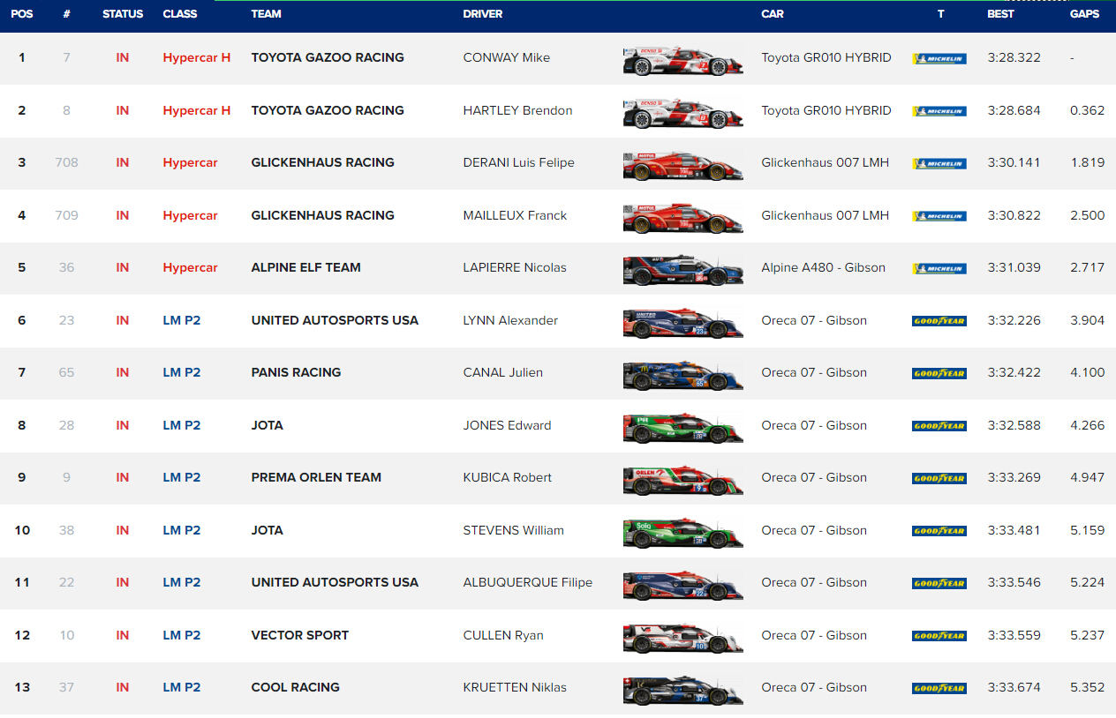Click the Glickenhaus car image for Derani
Screen dimensions: 1116x718
coord(682,165)
